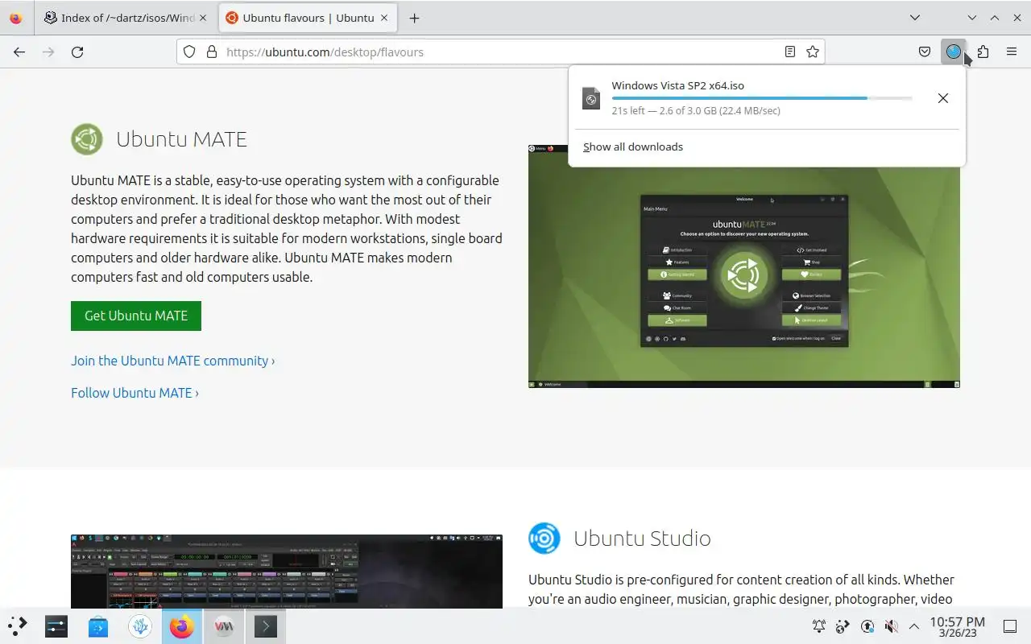Cancel the Windows Vista ISO download
The height and width of the screenshot is (644, 1031).
(x=943, y=98)
